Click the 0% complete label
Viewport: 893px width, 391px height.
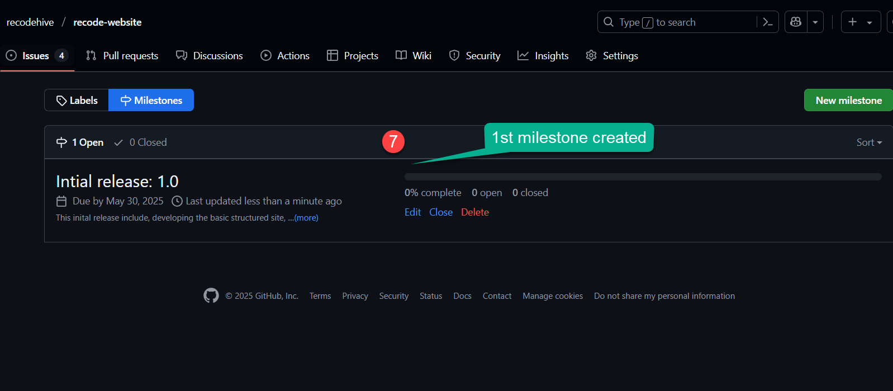[433, 193]
